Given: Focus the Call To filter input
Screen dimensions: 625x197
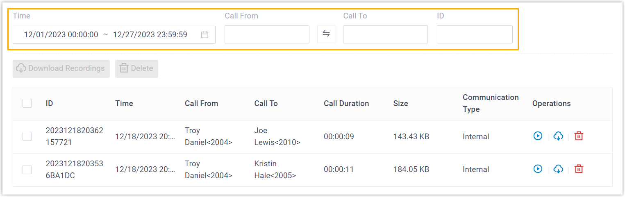Looking at the screenshot, I should point(385,34).
